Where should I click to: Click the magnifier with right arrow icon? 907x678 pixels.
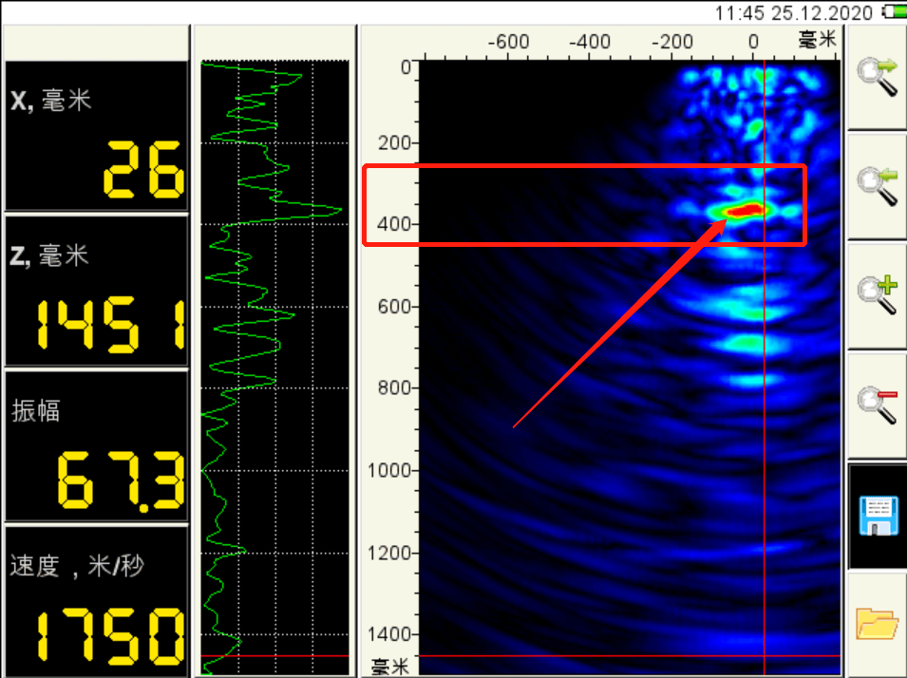coord(877,76)
